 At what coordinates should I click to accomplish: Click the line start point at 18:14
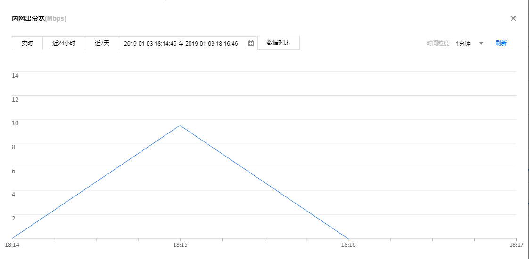12,238
